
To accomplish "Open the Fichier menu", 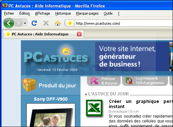I will click(x=9, y=13).
